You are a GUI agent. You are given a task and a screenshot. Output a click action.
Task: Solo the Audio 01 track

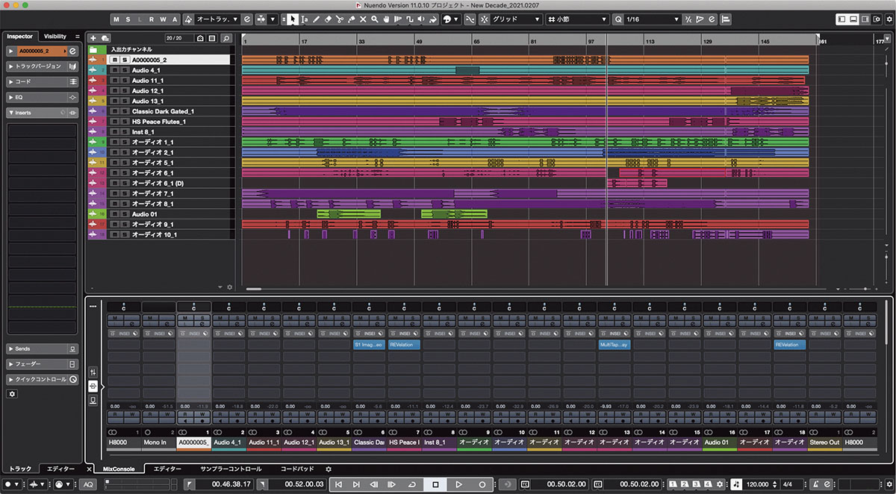124,214
